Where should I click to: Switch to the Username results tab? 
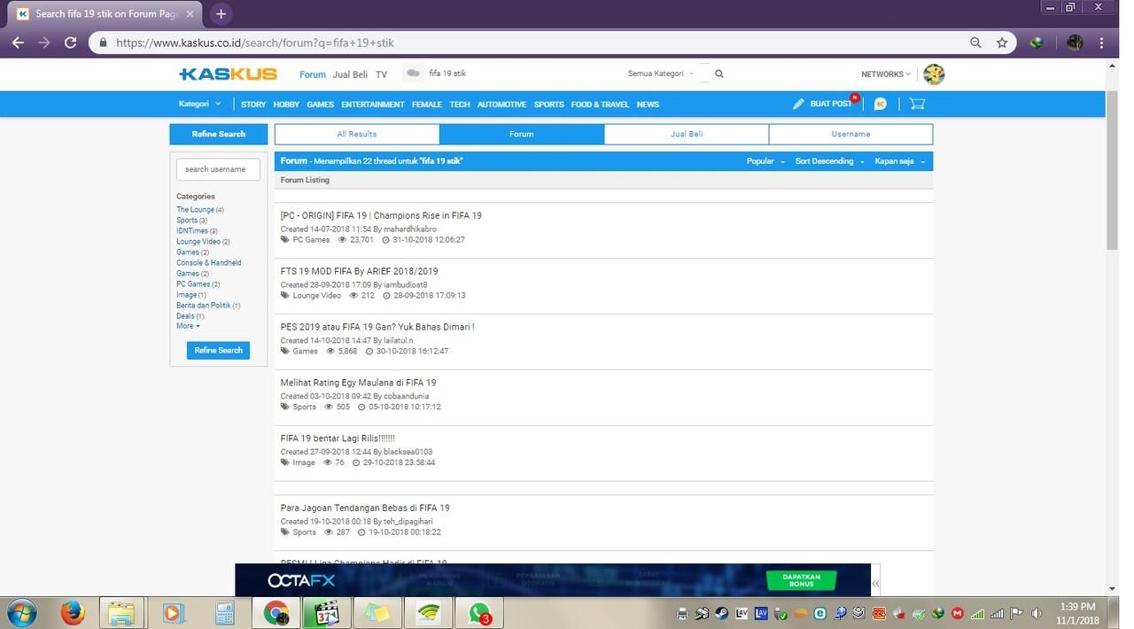click(850, 135)
